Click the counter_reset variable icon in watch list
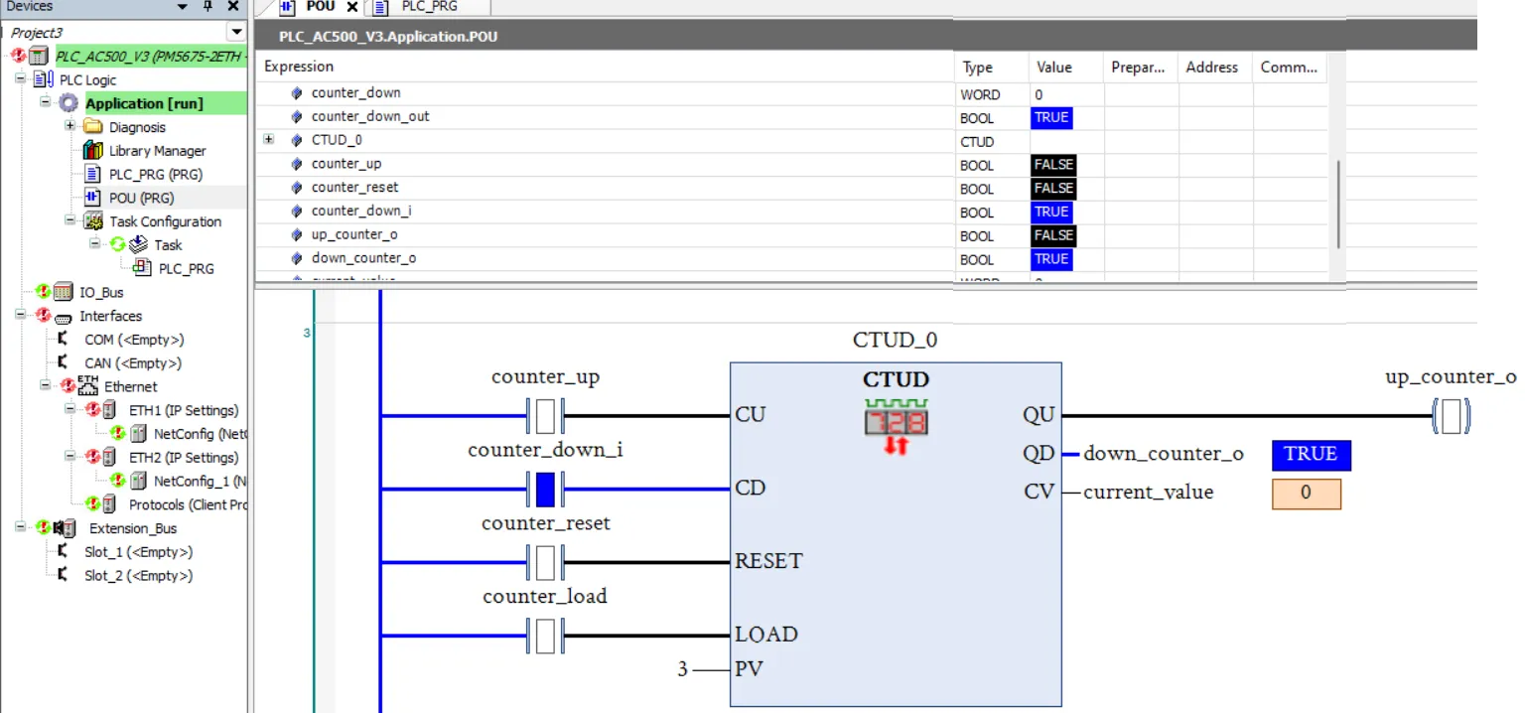 click(296, 188)
